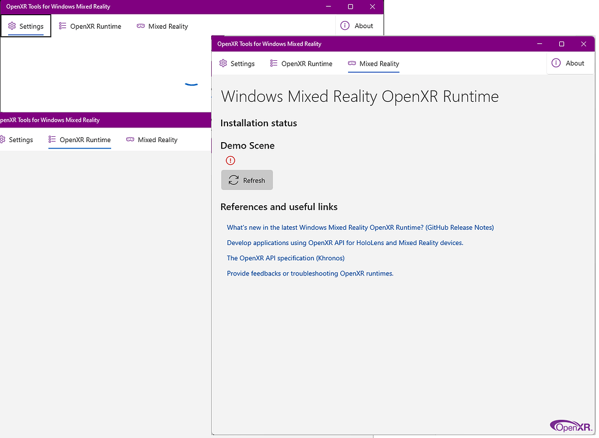
Task: Click front window title bar text
Action: 269,43
